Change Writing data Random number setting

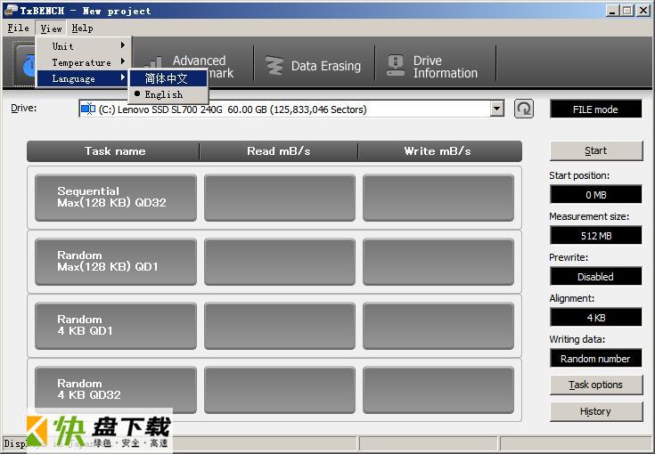tap(595, 358)
